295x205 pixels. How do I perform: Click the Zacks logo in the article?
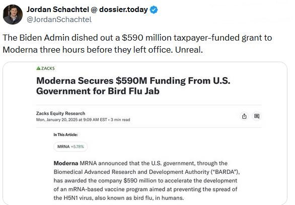point(45,68)
